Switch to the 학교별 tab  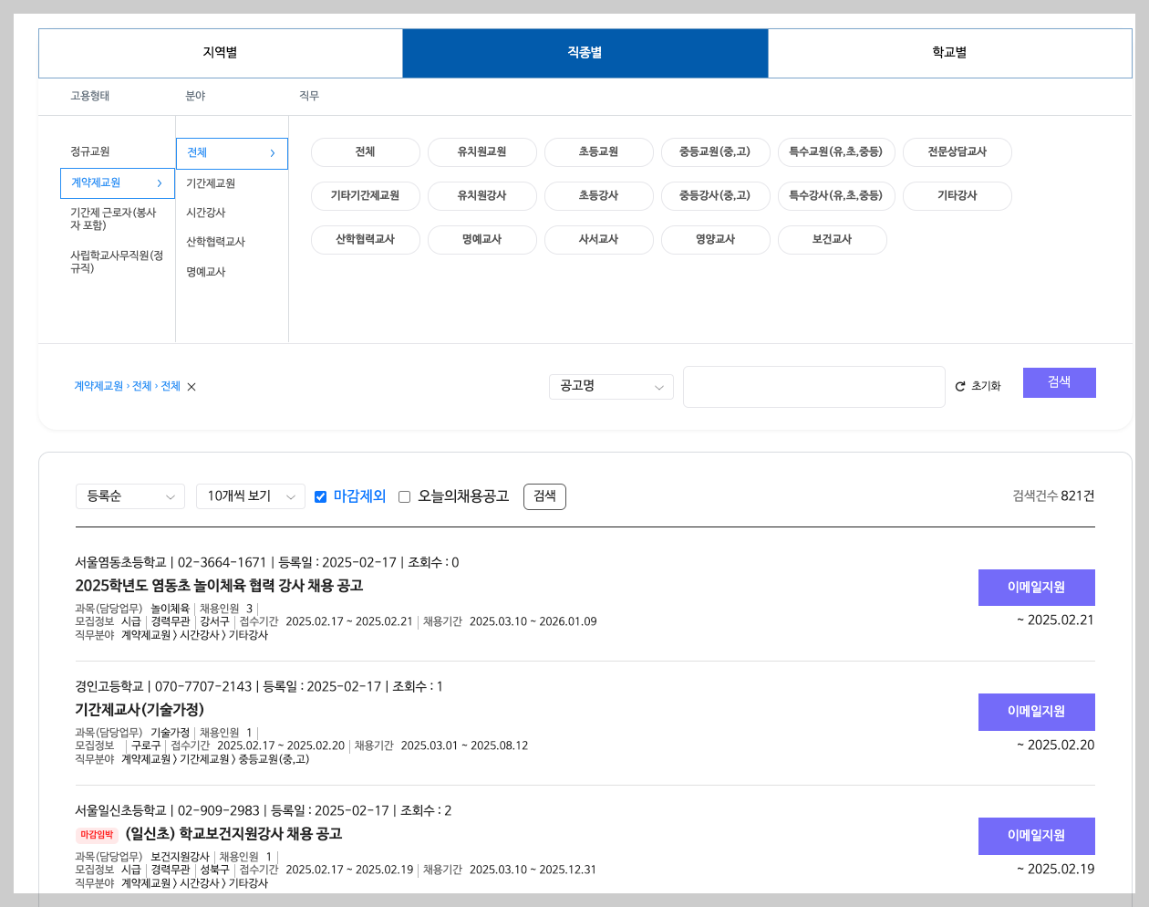[950, 53]
